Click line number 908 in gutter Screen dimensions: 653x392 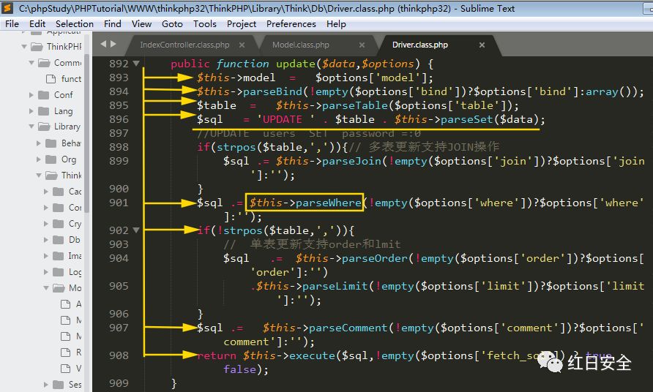coord(119,355)
